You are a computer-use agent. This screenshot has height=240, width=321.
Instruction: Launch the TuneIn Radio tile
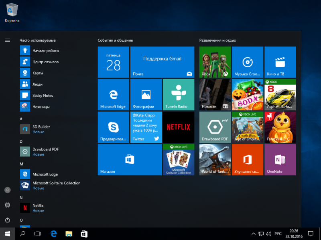coord(179,95)
